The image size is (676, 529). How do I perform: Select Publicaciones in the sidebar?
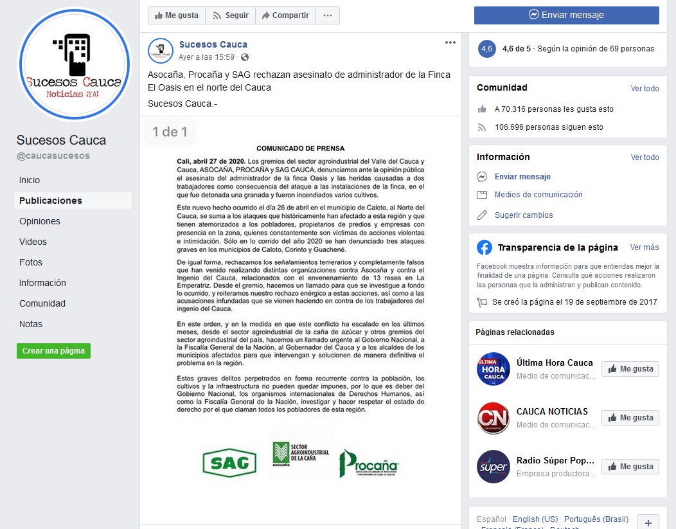(73, 201)
